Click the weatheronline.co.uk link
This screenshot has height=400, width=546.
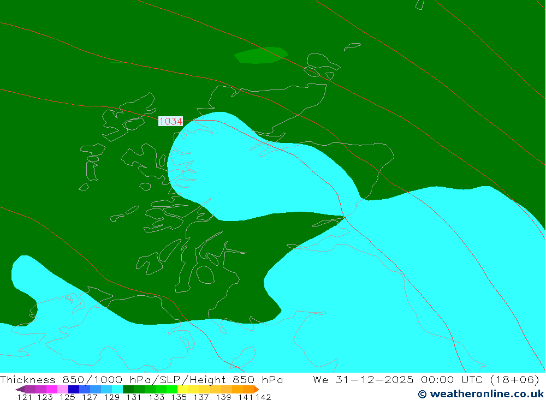click(x=481, y=394)
